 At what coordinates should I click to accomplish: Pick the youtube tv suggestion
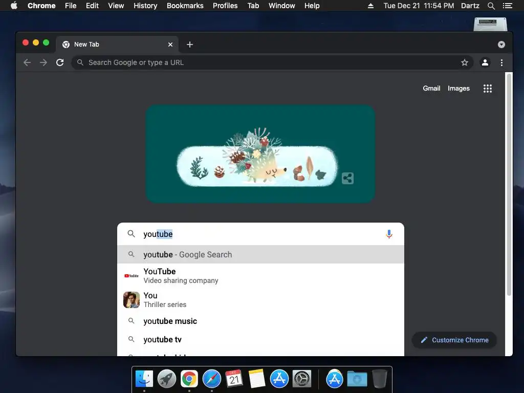(x=260, y=340)
